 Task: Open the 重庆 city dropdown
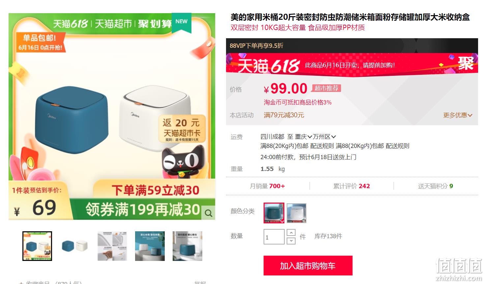tap(303, 136)
